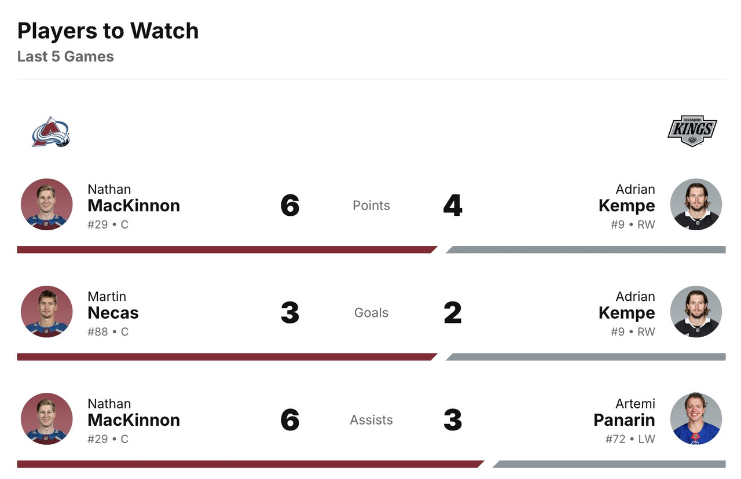Click Martin Necas's player headshot
741x479 pixels.
coord(47,312)
